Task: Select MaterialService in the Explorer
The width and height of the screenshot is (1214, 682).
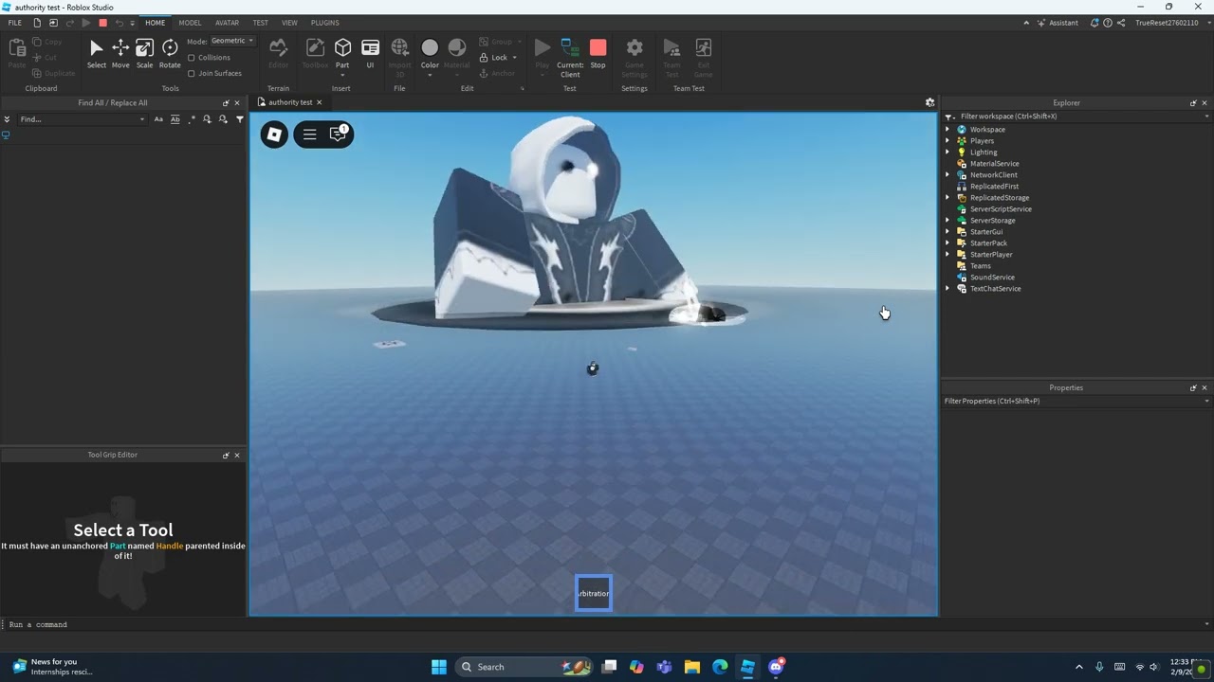Action: click(994, 164)
